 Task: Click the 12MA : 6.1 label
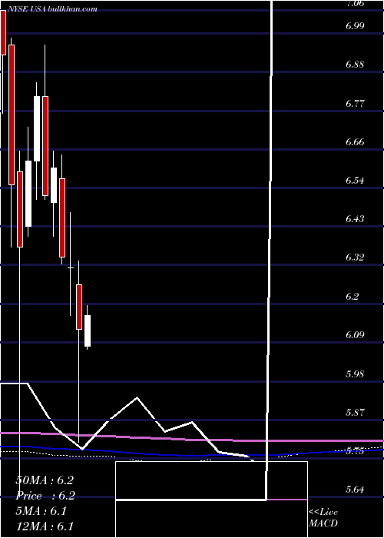45,526
